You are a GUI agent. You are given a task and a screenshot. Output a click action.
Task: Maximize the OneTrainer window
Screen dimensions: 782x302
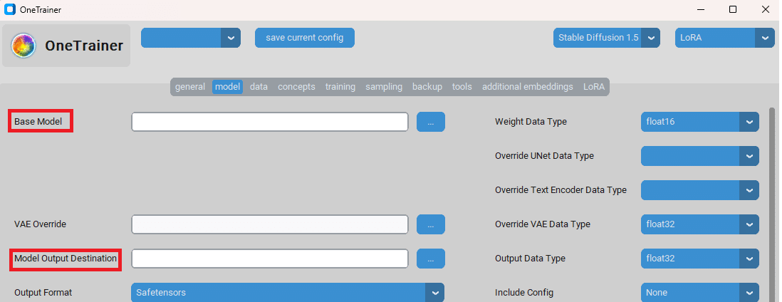(x=733, y=9)
